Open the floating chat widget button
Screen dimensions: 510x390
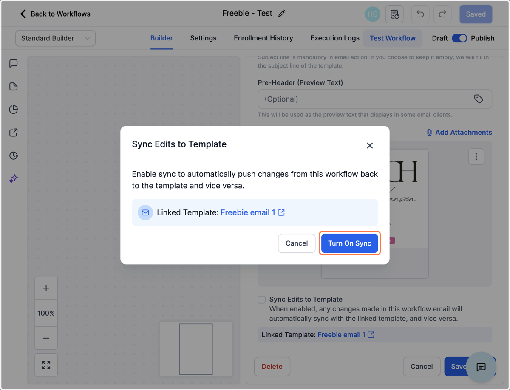[481, 367]
